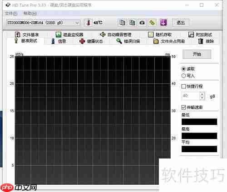Open the ST2000DM006 drive selection dropdown
This screenshot has height=192, width=227.
43,23
